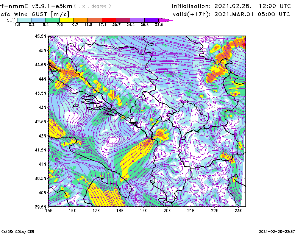The height and width of the screenshot is (234, 303).
Task: Click the legend value 1.6
Action: click(17, 25)
